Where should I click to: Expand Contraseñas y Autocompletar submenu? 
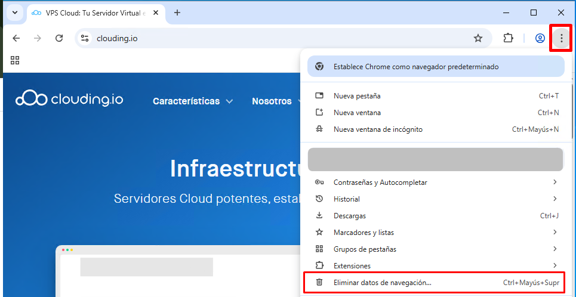point(436,182)
